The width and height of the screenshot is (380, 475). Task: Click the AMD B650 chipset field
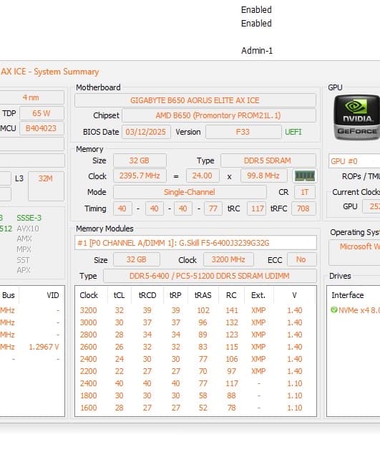219,115
